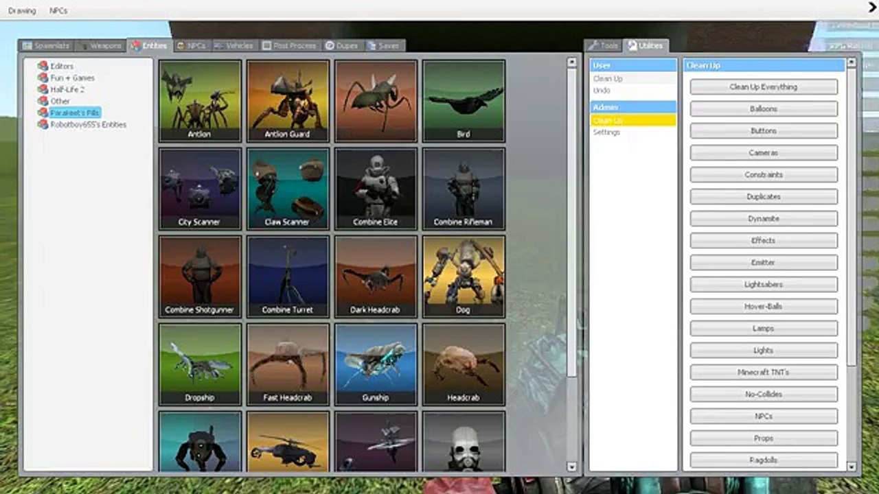Clean up Dynamite

(764, 219)
